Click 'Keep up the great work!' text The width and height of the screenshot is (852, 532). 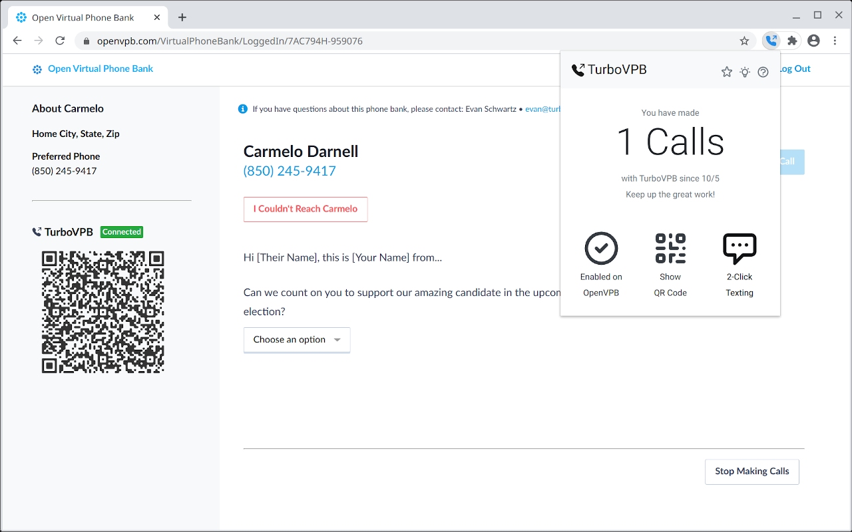coord(670,195)
